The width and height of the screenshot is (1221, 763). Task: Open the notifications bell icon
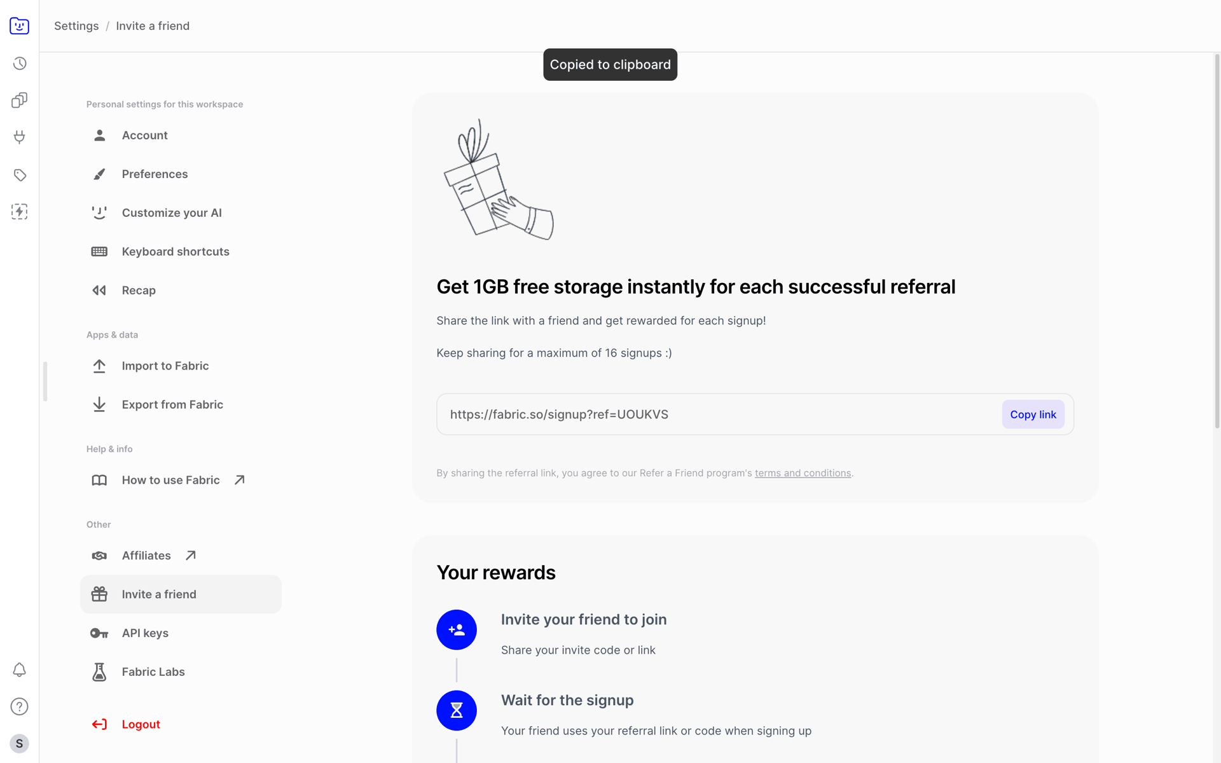(x=20, y=670)
